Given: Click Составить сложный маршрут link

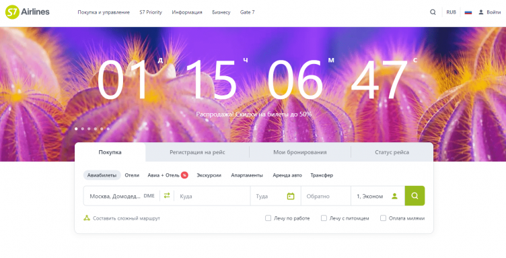Looking at the screenshot, I should click(126, 218).
